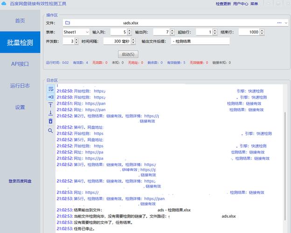Open the 首页 sidebar tab

[20, 21]
